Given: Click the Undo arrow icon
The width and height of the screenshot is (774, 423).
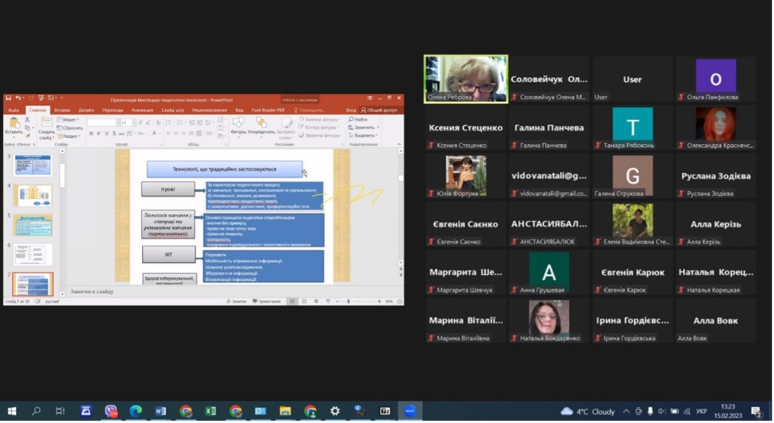Looking at the screenshot, I should pyautogui.click(x=18, y=98).
